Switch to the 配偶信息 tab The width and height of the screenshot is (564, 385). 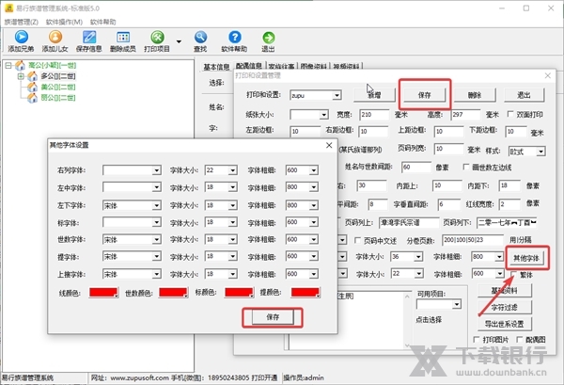pos(249,66)
